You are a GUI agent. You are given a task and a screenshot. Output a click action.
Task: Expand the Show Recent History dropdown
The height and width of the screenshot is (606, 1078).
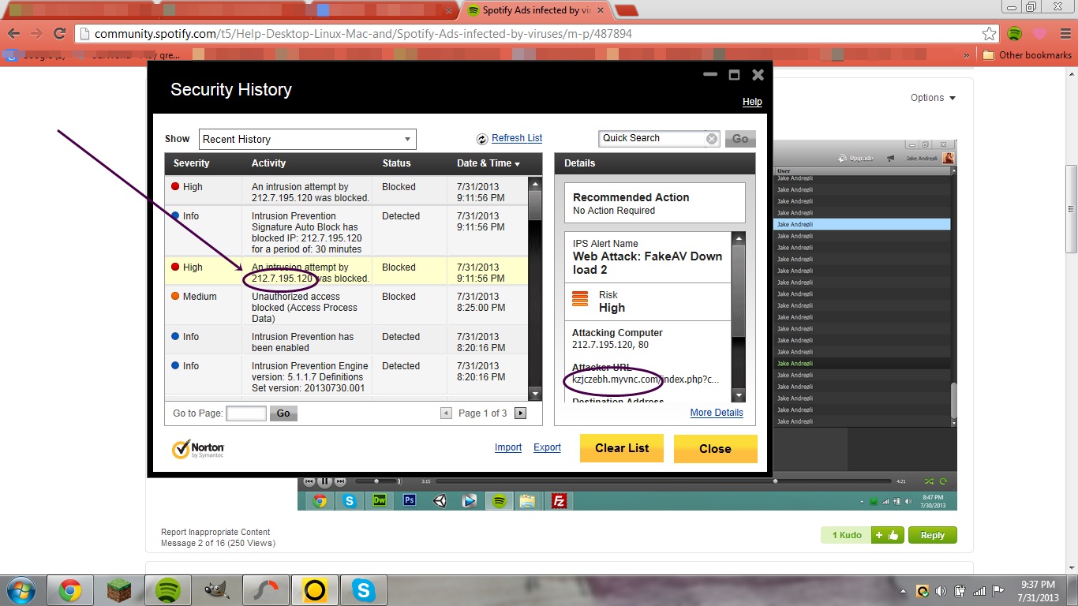point(307,139)
